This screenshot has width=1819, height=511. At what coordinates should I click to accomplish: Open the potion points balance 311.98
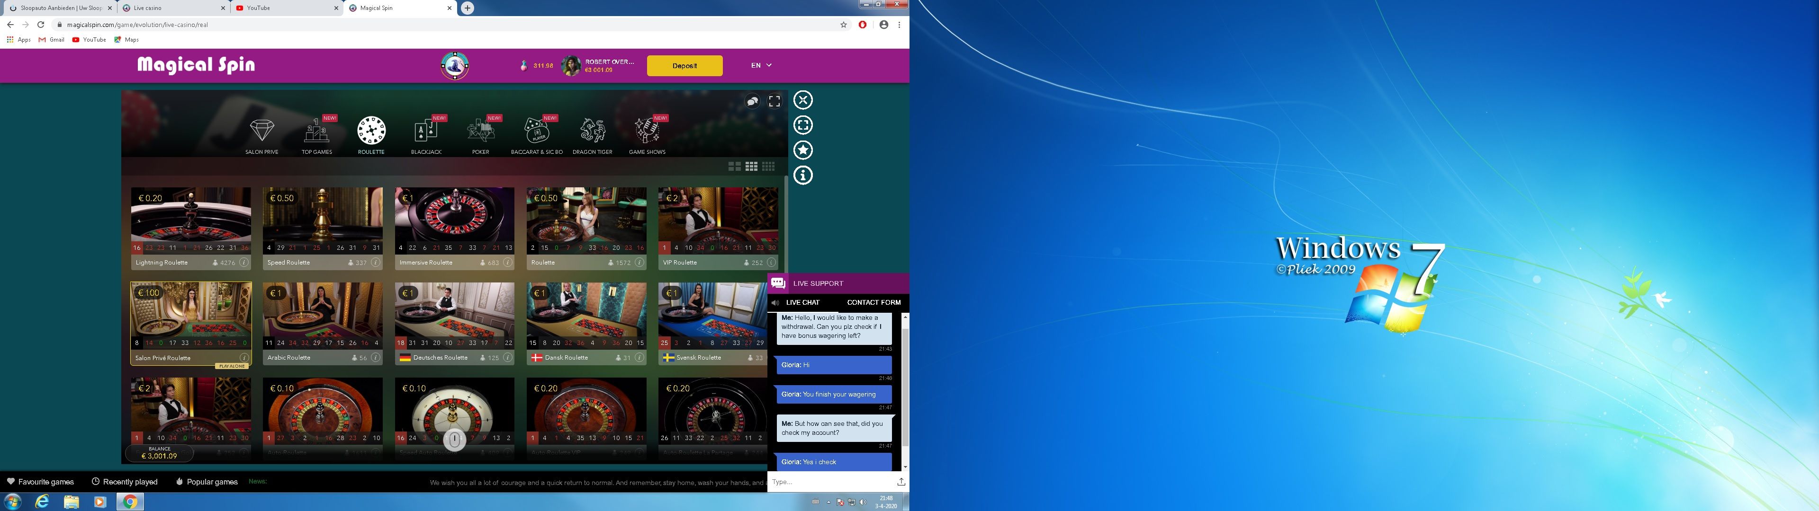point(537,66)
